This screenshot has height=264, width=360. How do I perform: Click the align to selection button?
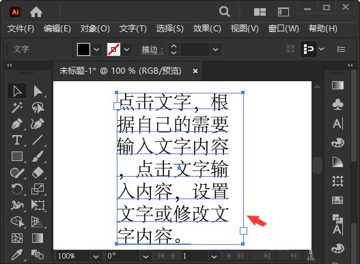(x=308, y=49)
